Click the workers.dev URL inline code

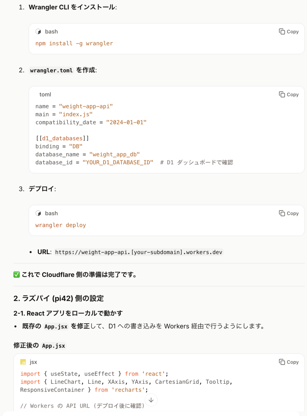tap(138, 252)
